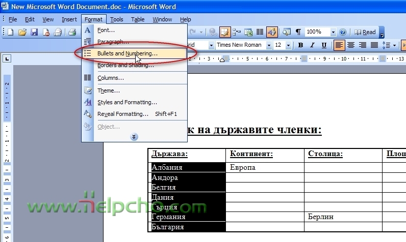406x242 pixels.
Task: Choose Font... from Format menu
Action: tap(134, 30)
